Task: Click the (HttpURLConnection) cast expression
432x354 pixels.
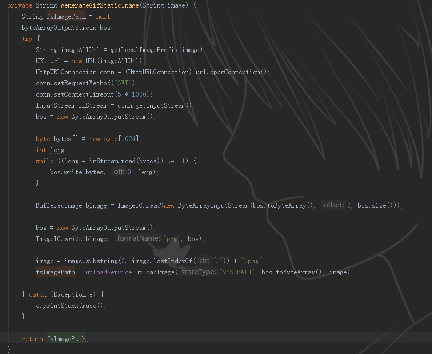Action: [x=158, y=72]
